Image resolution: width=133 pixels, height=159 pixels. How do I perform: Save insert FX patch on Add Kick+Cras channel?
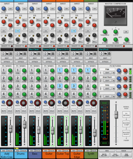[11, 54]
